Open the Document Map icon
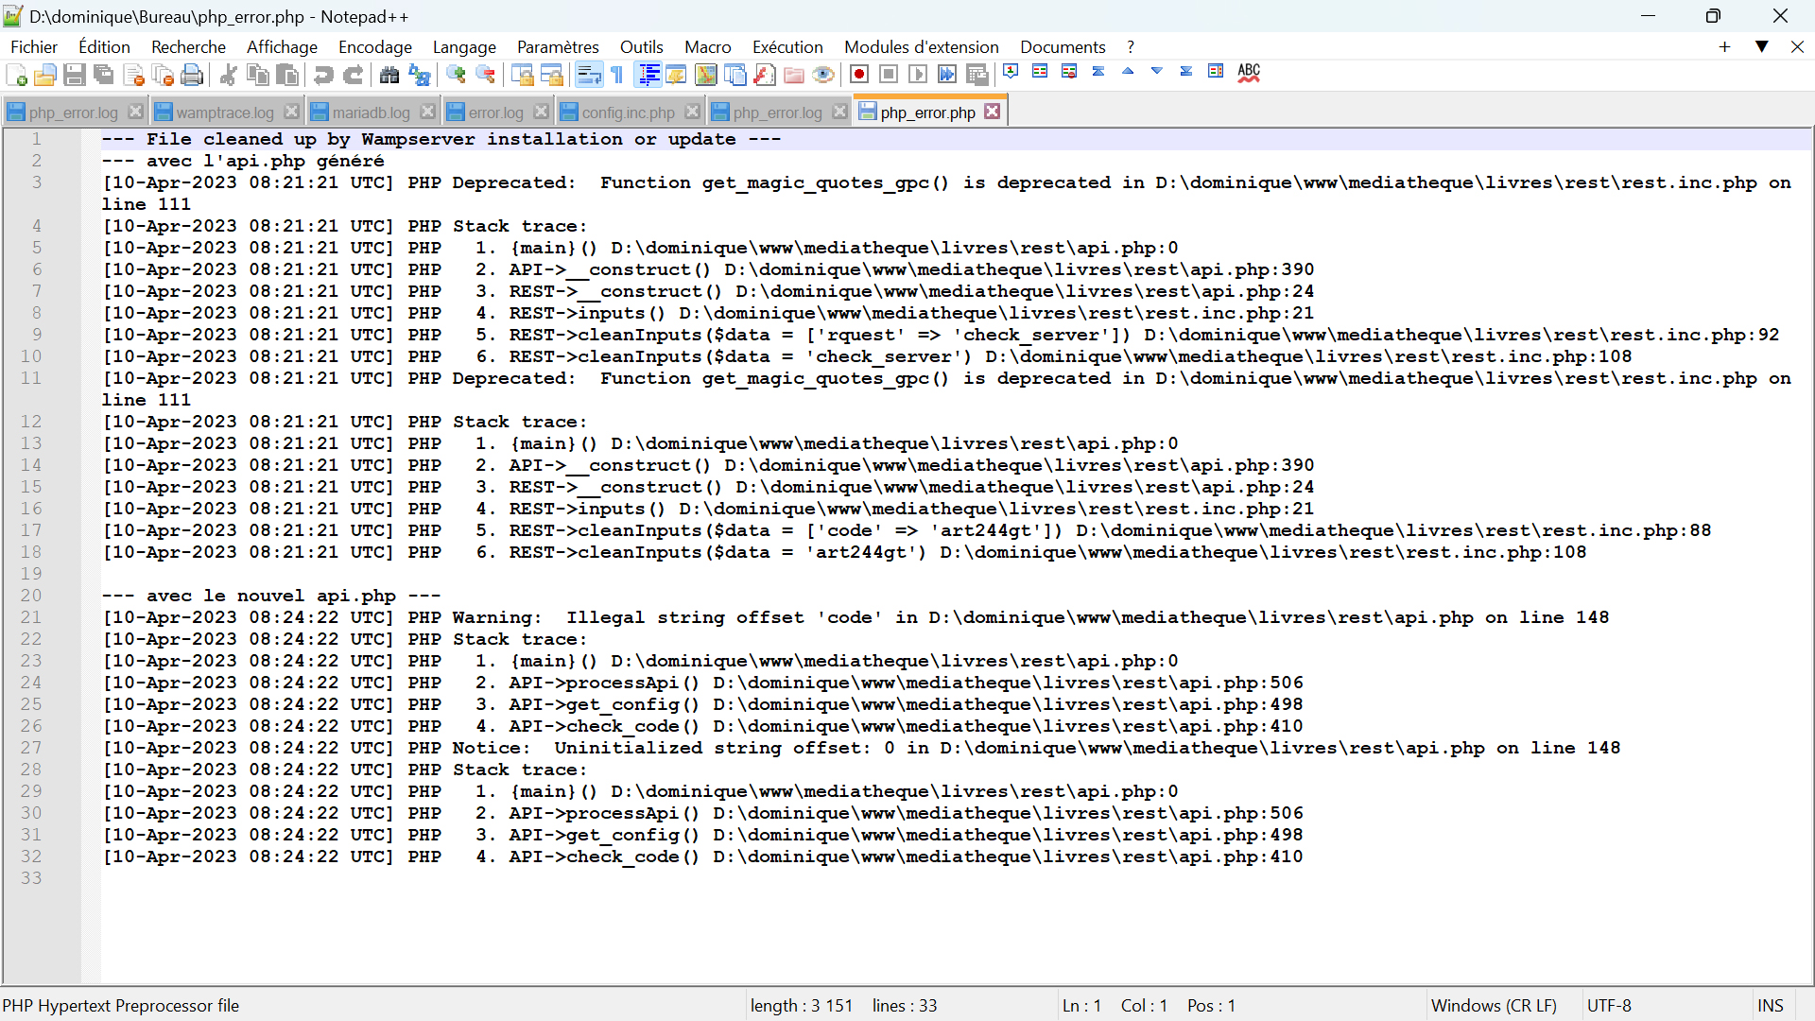This screenshot has width=1815, height=1021. pyautogui.click(x=706, y=75)
